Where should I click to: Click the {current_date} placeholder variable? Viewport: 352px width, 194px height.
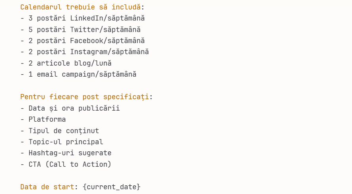pos(112,186)
